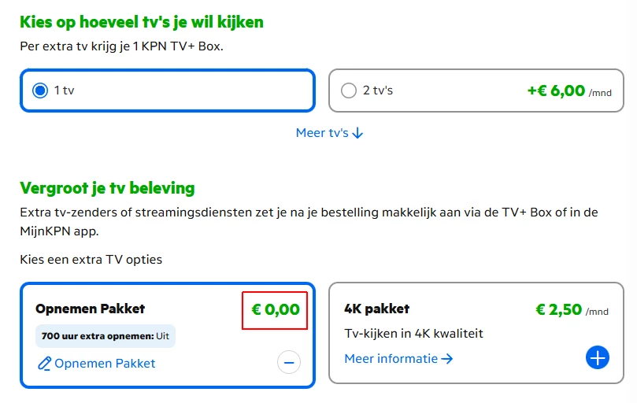The image size is (637, 403).
Task: Click the Vergroot je tv beleving heading
Action: point(107,188)
